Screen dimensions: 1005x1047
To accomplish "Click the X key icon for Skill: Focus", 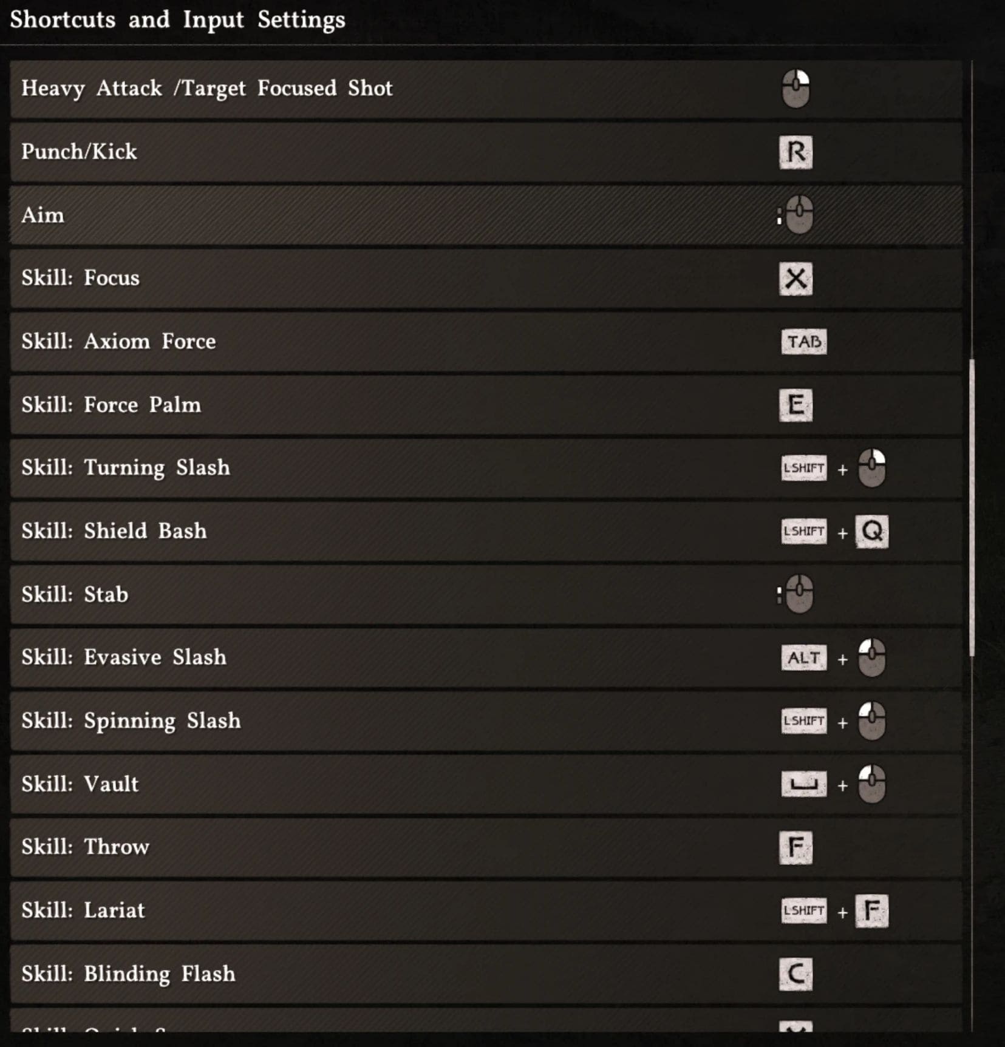I will 795,279.
